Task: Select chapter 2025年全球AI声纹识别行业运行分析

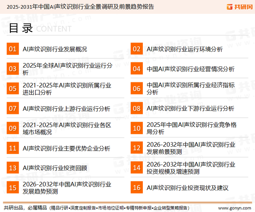Action: (x=68, y=69)
